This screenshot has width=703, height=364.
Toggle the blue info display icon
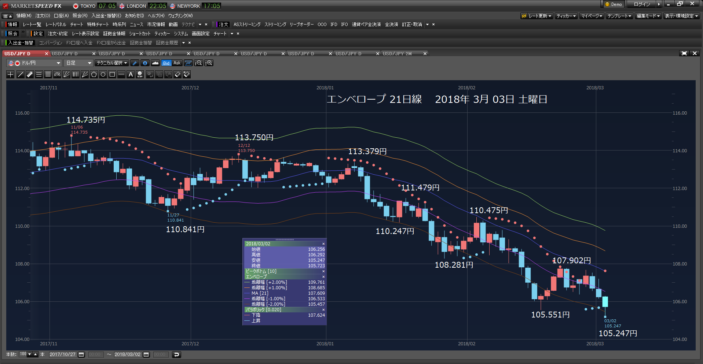click(145, 63)
